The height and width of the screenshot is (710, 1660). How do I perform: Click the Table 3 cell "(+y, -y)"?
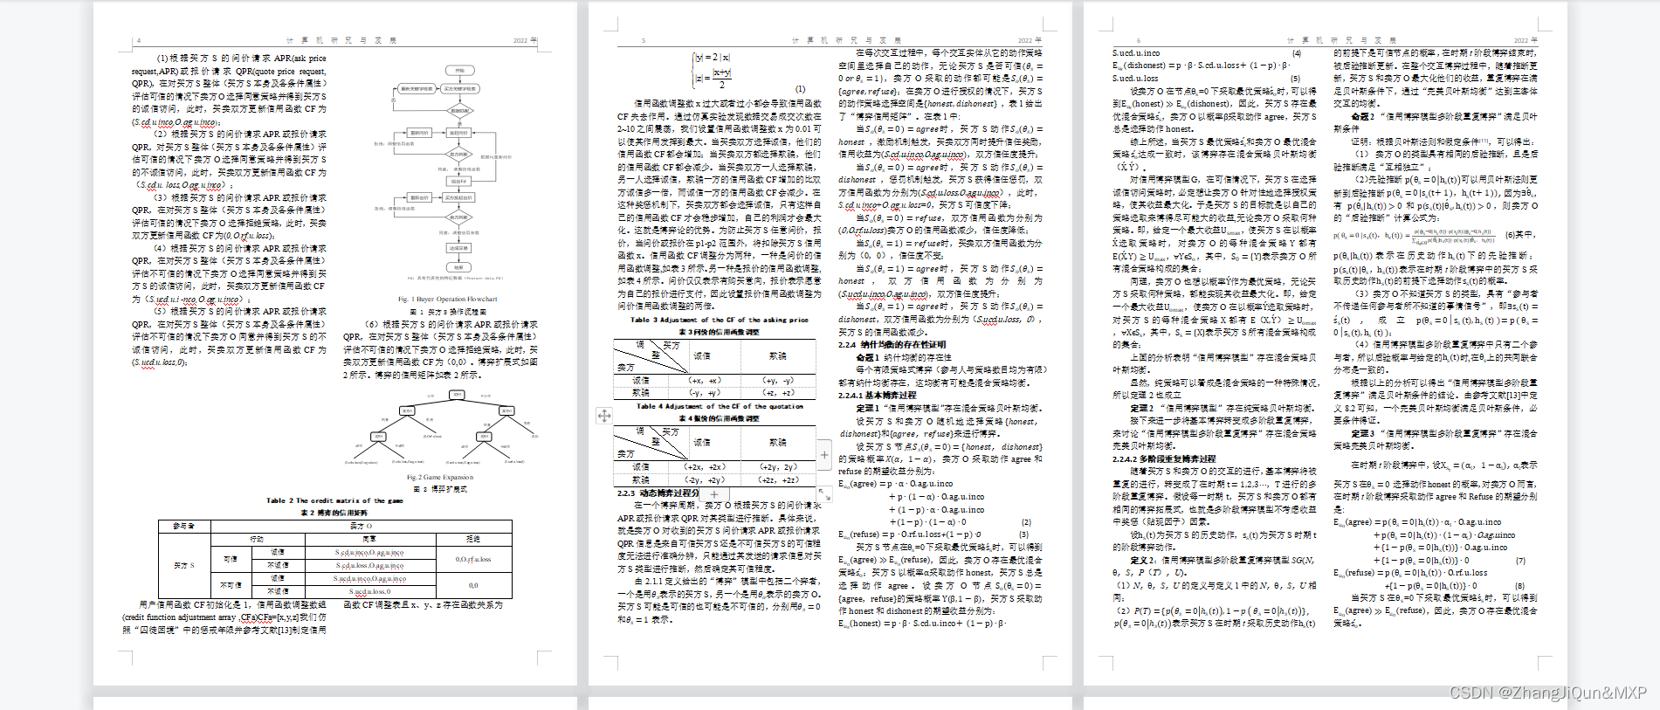click(x=777, y=381)
